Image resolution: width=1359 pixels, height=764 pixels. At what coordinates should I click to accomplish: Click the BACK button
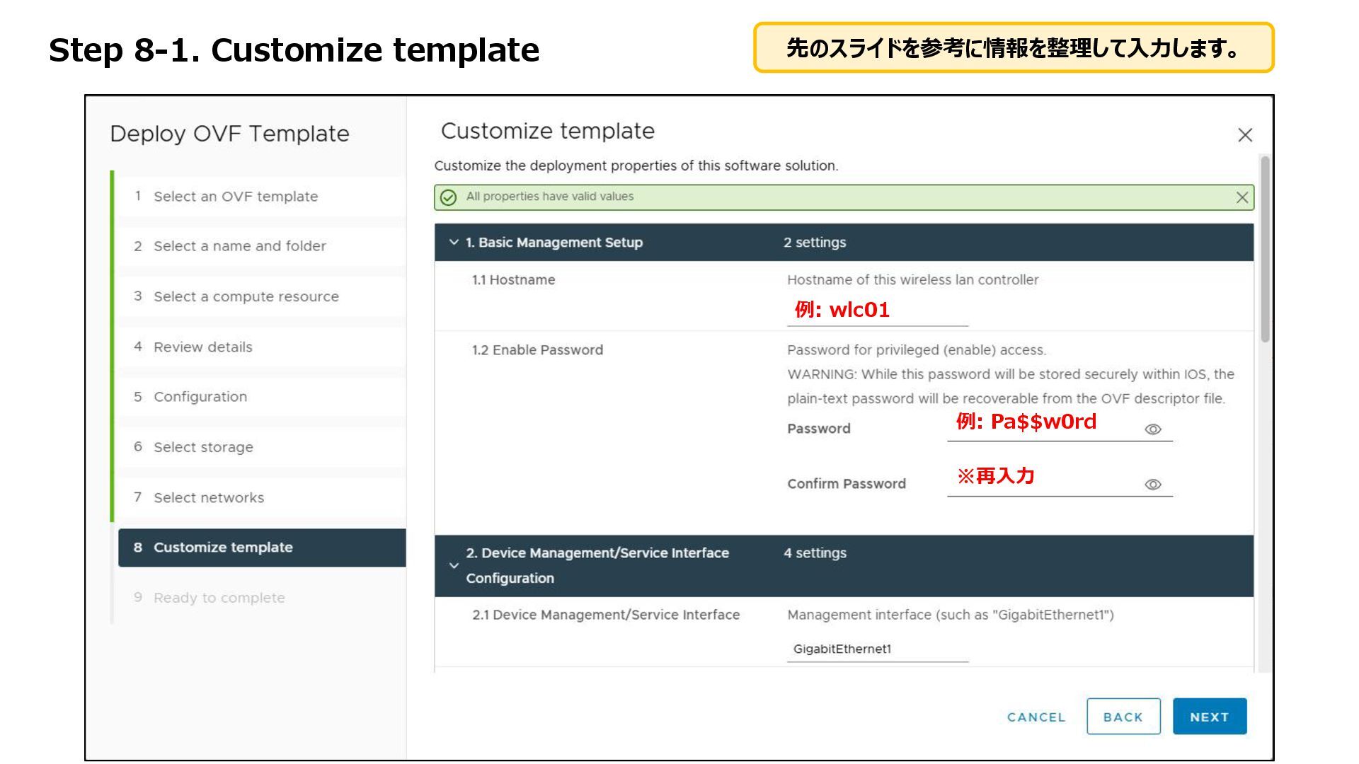pyautogui.click(x=1123, y=717)
